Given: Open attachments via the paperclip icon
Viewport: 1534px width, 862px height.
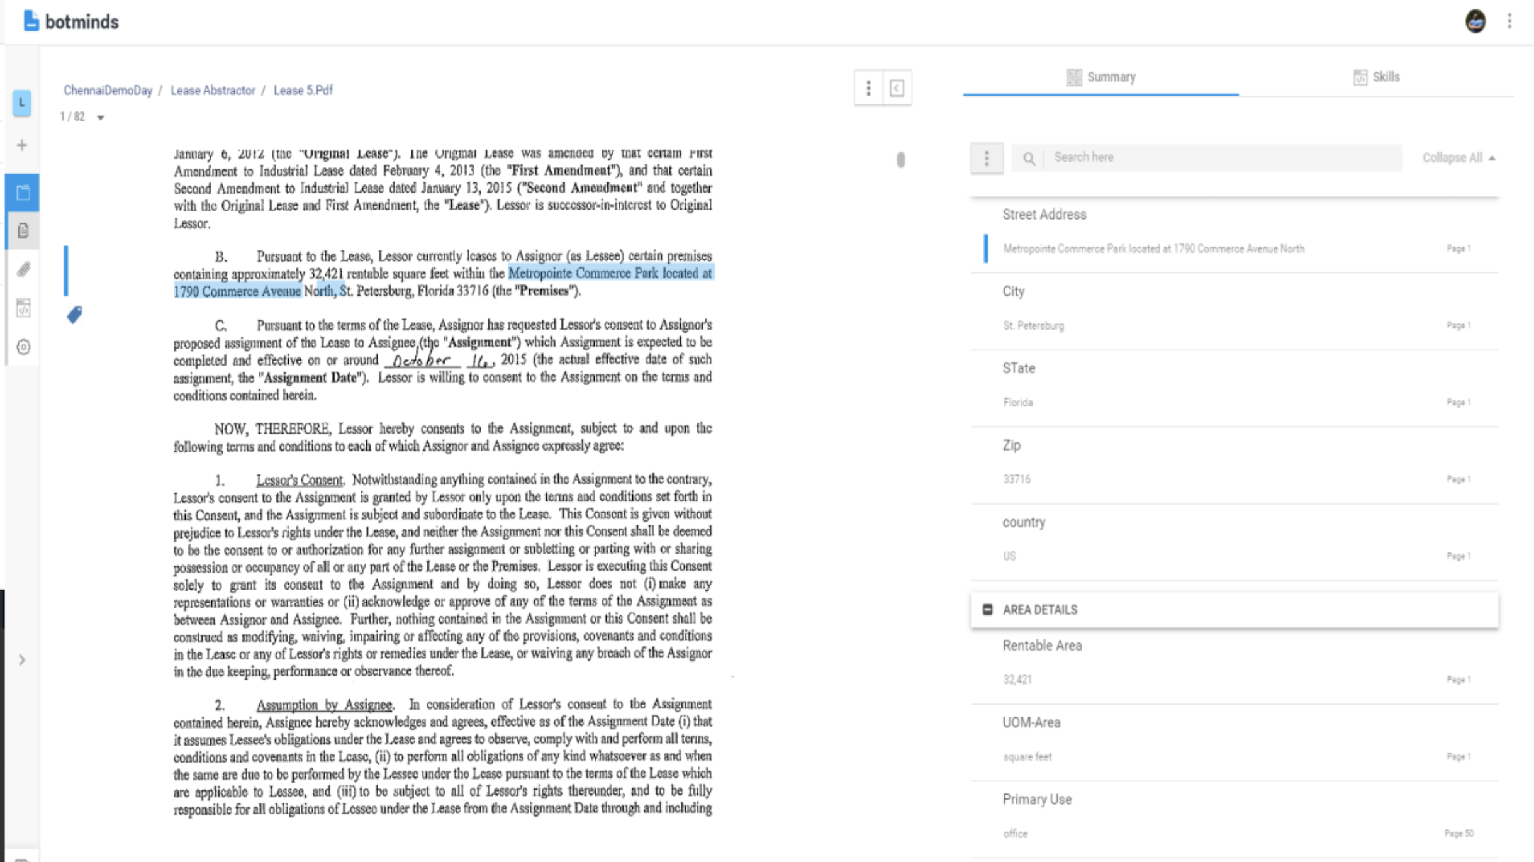Looking at the screenshot, I should coord(23,270).
